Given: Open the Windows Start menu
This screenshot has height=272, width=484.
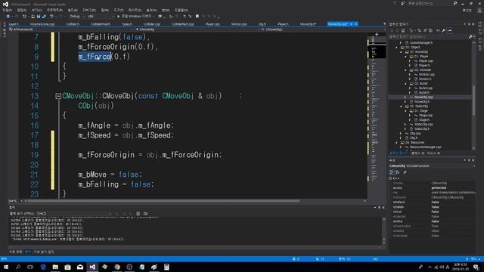Looking at the screenshot, I should [x=6, y=267].
